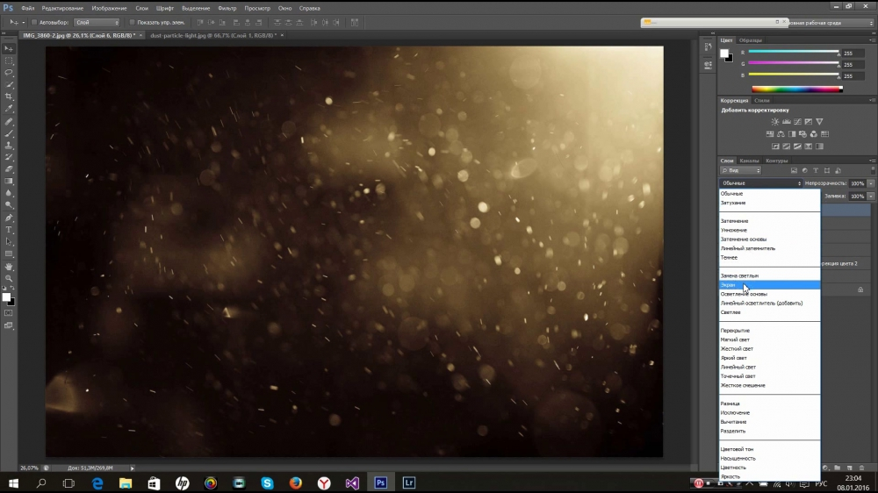
Task: Select the Crop tool
Action: [x=9, y=96]
